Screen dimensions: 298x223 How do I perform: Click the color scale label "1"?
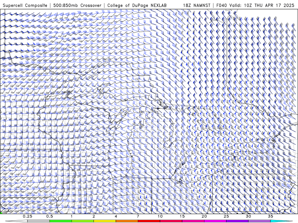point(72,216)
